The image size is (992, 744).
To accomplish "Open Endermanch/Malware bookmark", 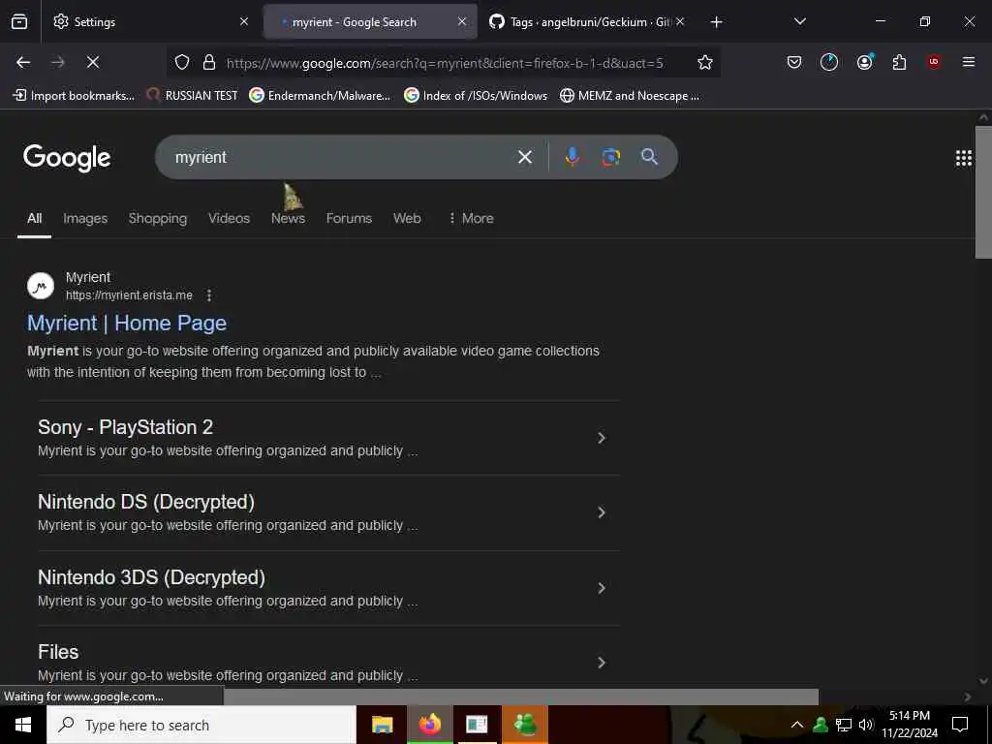I will click(320, 96).
